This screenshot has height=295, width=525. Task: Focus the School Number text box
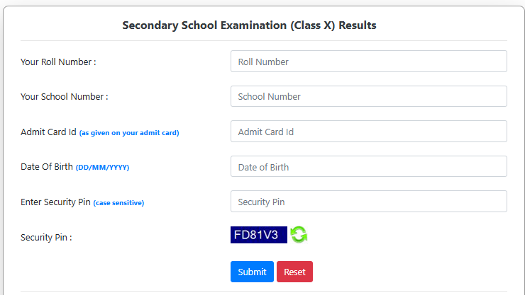point(368,96)
